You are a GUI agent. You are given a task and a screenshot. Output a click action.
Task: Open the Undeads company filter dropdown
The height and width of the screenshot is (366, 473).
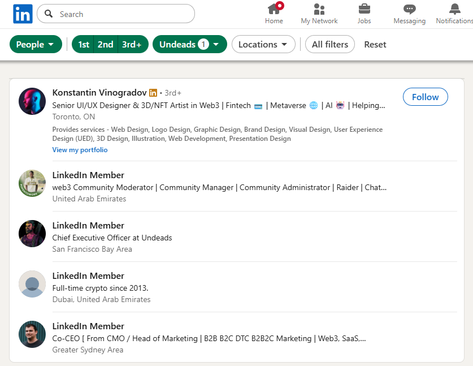189,44
